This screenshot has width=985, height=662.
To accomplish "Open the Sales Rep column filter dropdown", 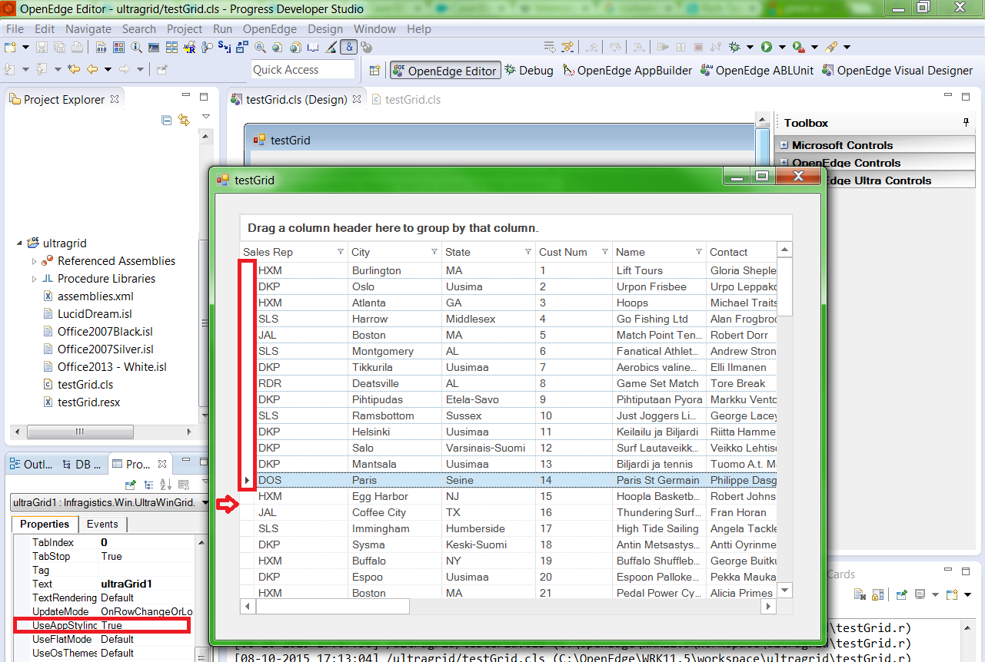I will coord(341,252).
